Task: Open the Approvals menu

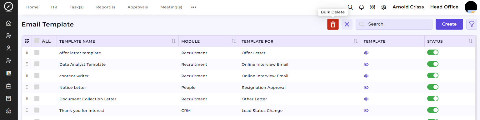Action: pyautogui.click(x=138, y=7)
